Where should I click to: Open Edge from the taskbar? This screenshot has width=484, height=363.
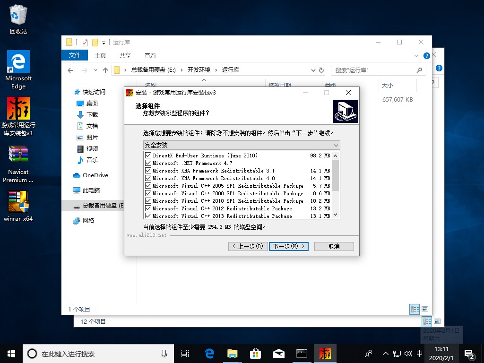[x=209, y=354]
